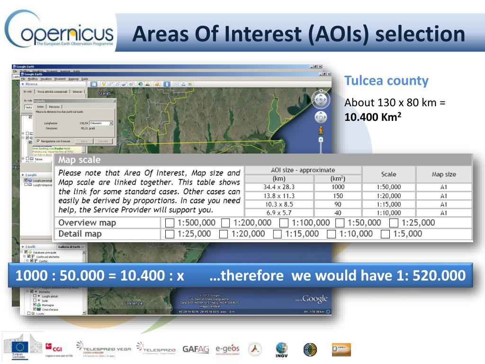Collapse the Luoghi panel

tap(23, 175)
